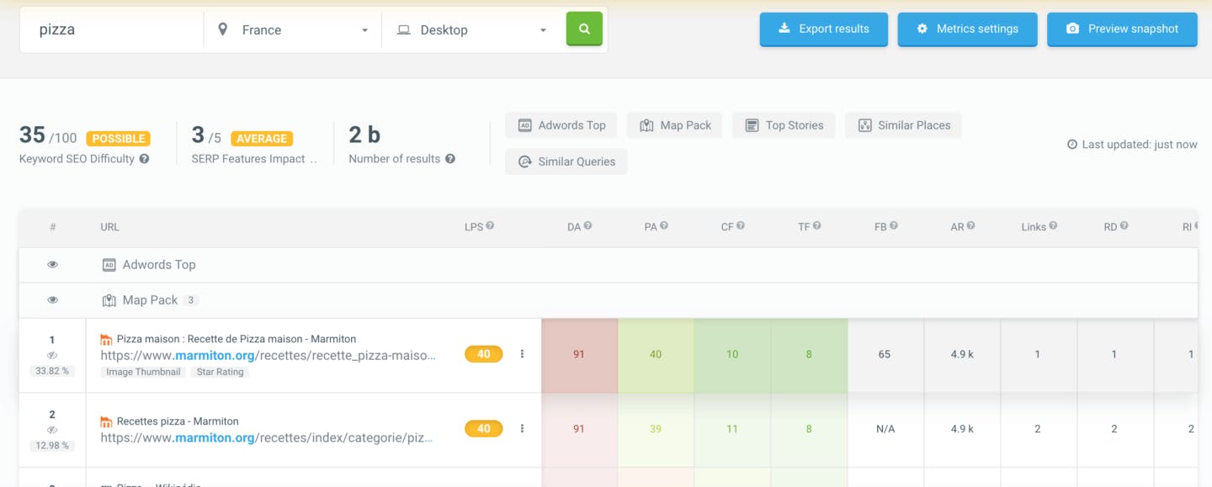
Task: Toggle eye icon for result 2
Action: 52,430
